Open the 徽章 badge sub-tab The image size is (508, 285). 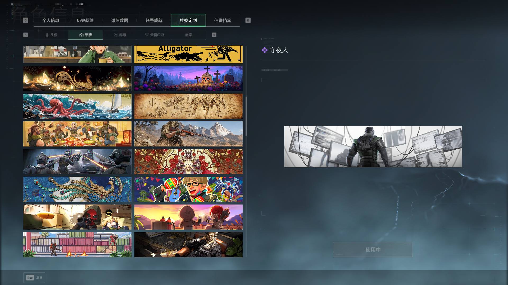[x=189, y=35]
